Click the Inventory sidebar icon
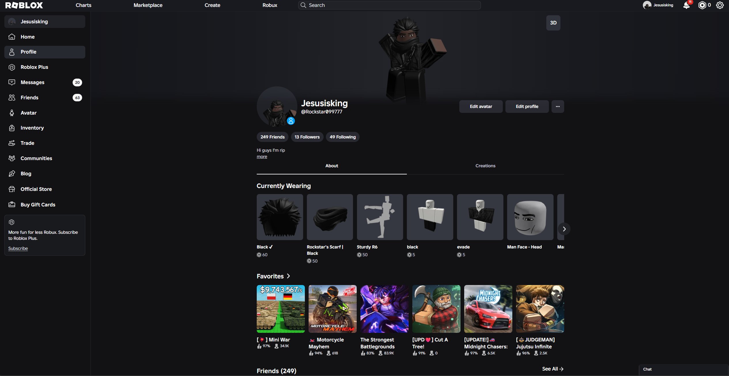The height and width of the screenshot is (376, 729). pyautogui.click(x=12, y=128)
